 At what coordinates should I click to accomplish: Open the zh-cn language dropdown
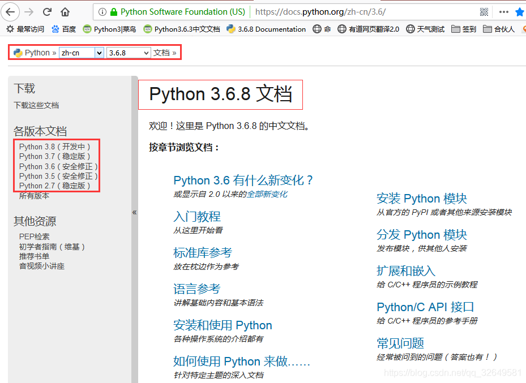click(x=81, y=52)
